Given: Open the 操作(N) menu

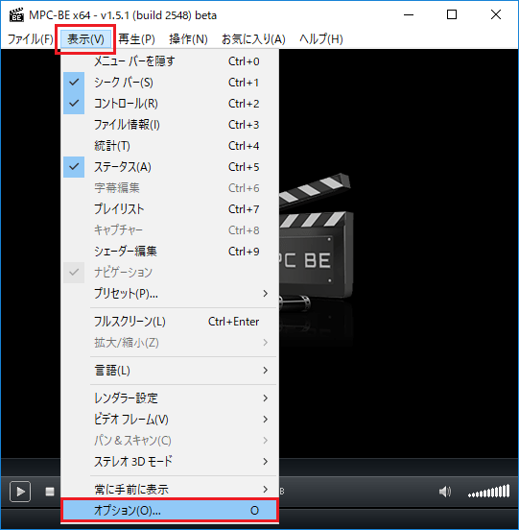Looking at the screenshot, I should pos(188,39).
